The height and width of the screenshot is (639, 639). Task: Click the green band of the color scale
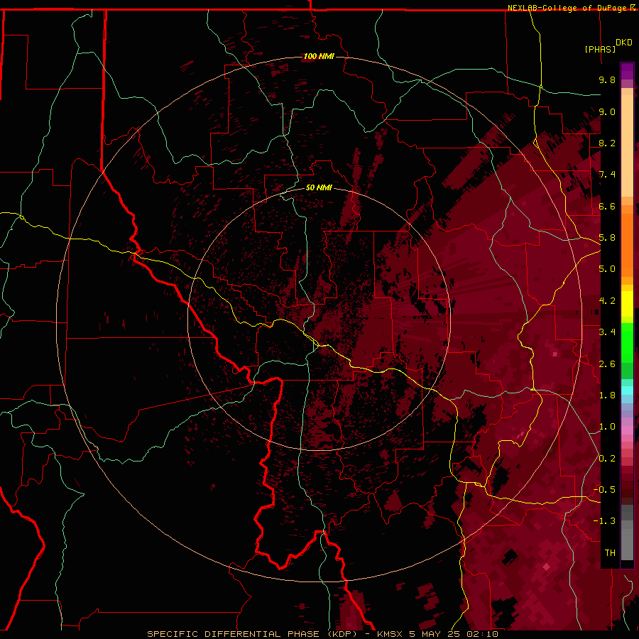click(x=627, y=342)
